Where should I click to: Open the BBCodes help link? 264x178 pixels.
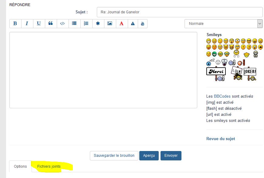(222, 96)
